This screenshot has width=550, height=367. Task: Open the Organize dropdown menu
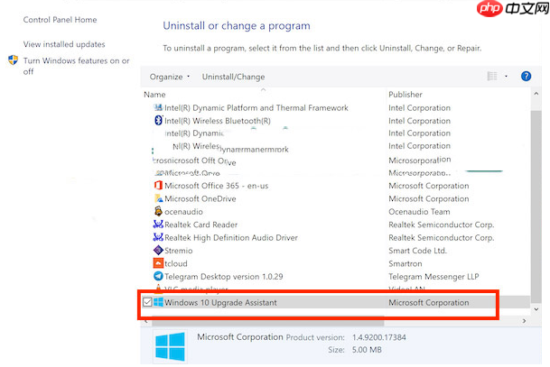170,77
